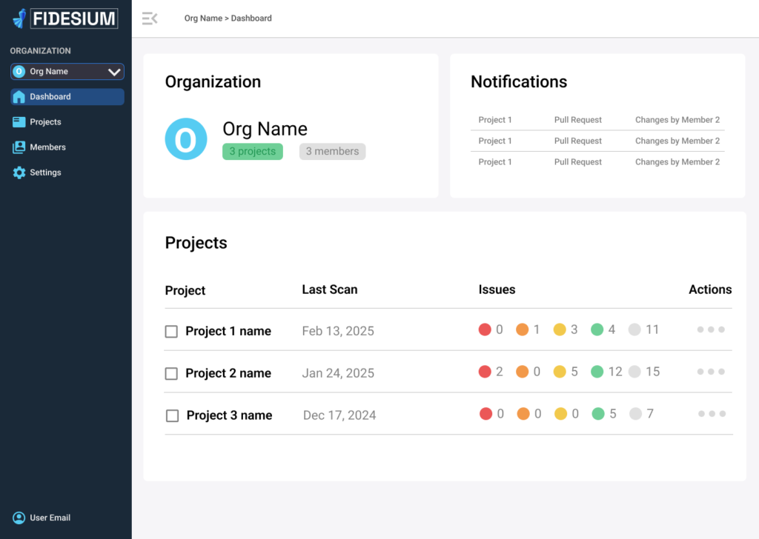Click orange issue dot for Project 2 name
Screen dimensions: 759x539
point(523,372)
